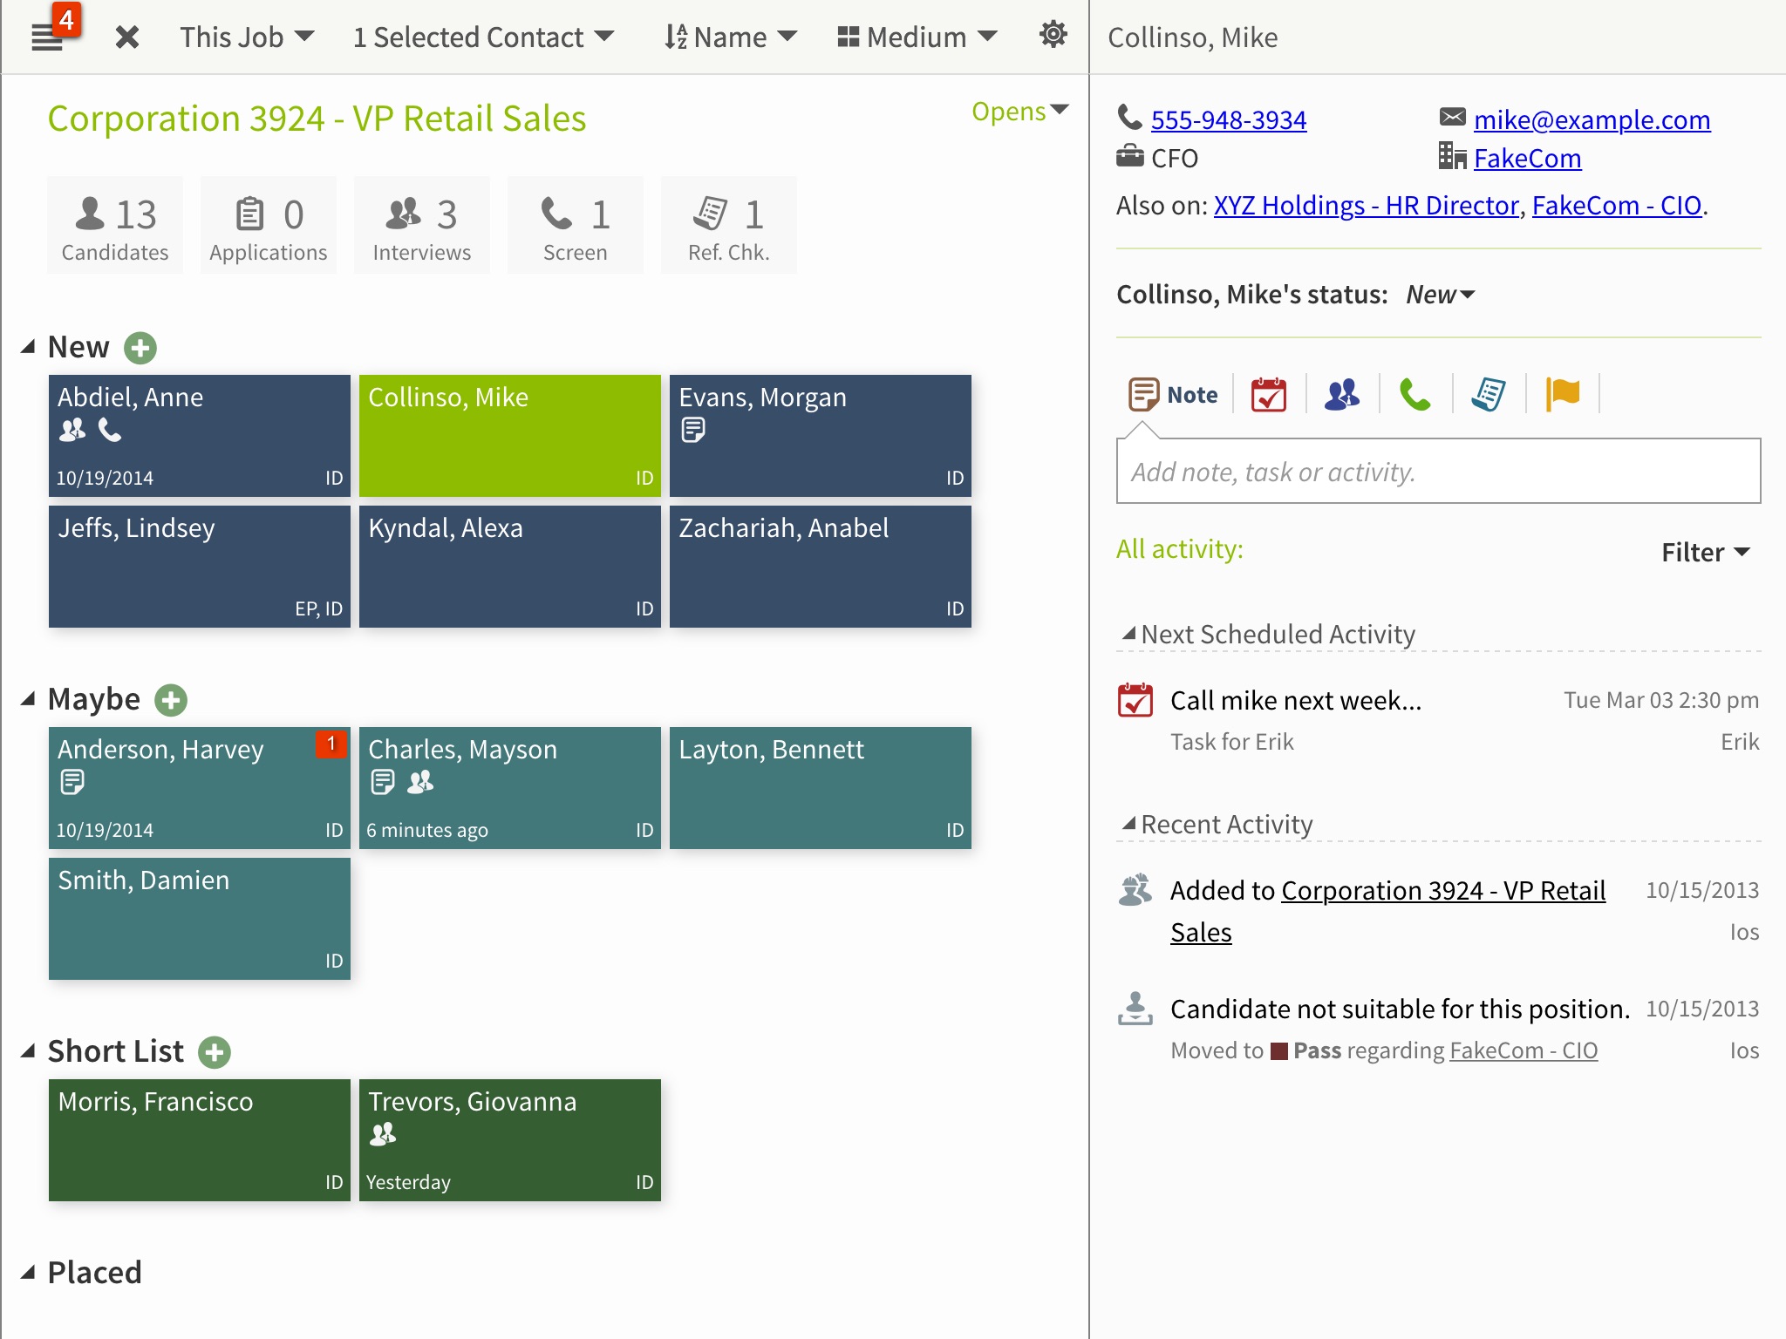Add a candidate to New stage
The height and width of the screenshot is (1339, 1786).
coord(140,348)
